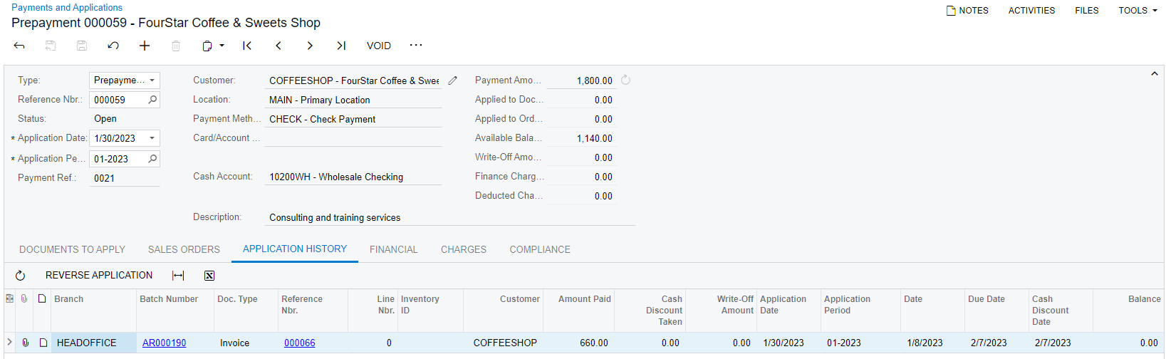Click the undo/cancel changes icon

(x=113, y=46)
